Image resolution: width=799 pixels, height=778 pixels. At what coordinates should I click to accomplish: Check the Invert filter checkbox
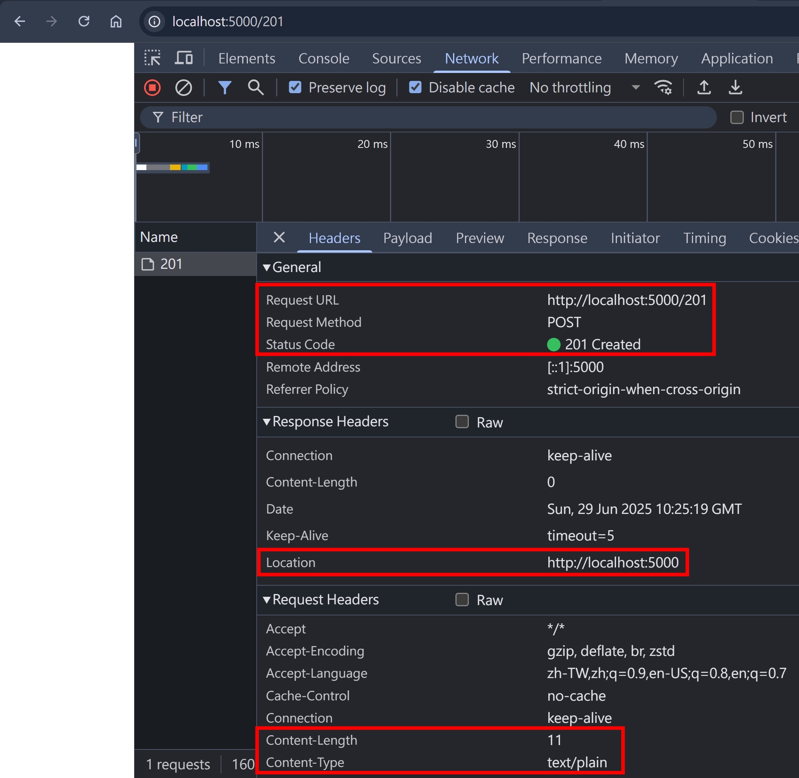tap(737, 117)
